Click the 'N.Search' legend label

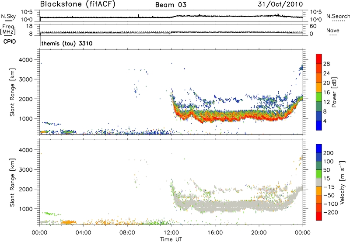(338, 16)
